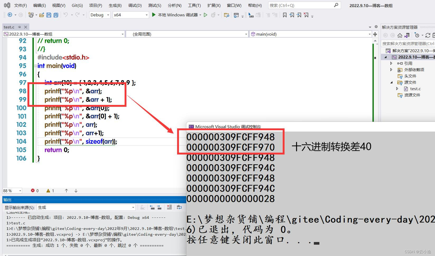Open the 文件(F) menu
Screen dimensions: 435x256
(x=21, y=5)
